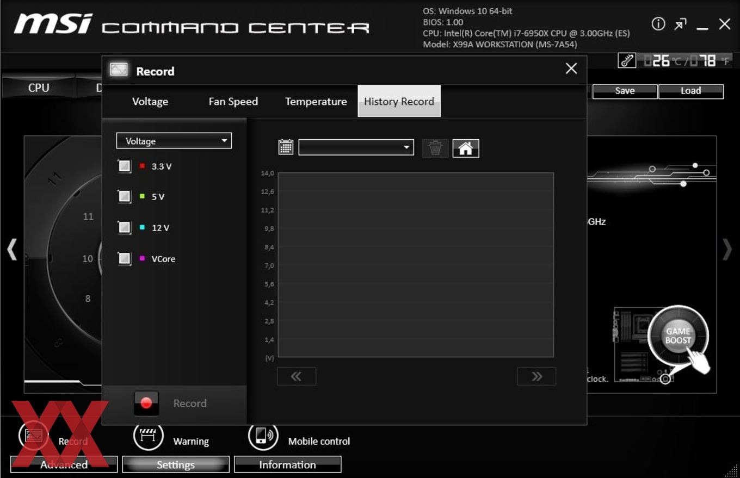The image size is (740, 478).
Task: Click the Mobile control label
Action: [x=319, y=442]
